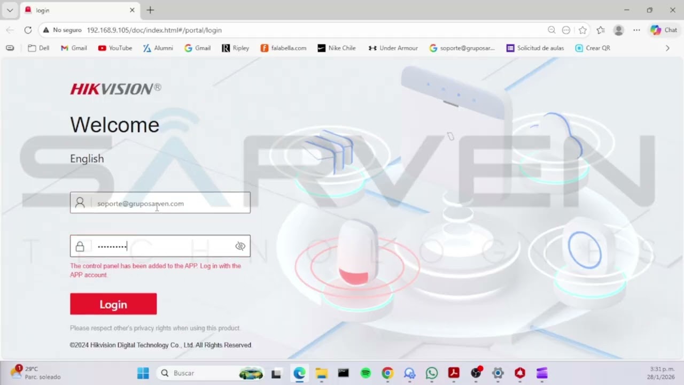The height and width of the screenshot is (385, 684).
Task: Open WhatsApp from the taskbar
Action: click(432, 373)
